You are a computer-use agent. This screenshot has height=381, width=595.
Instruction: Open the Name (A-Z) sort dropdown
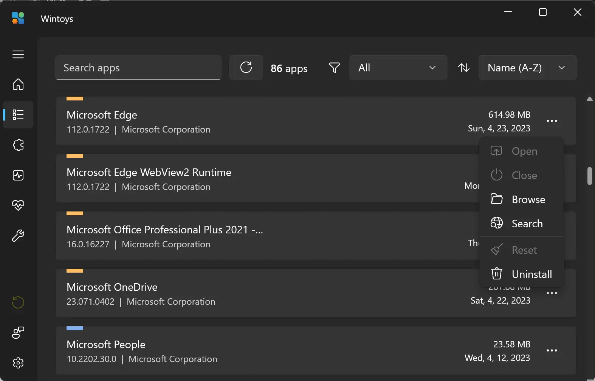tap(527, 68)
